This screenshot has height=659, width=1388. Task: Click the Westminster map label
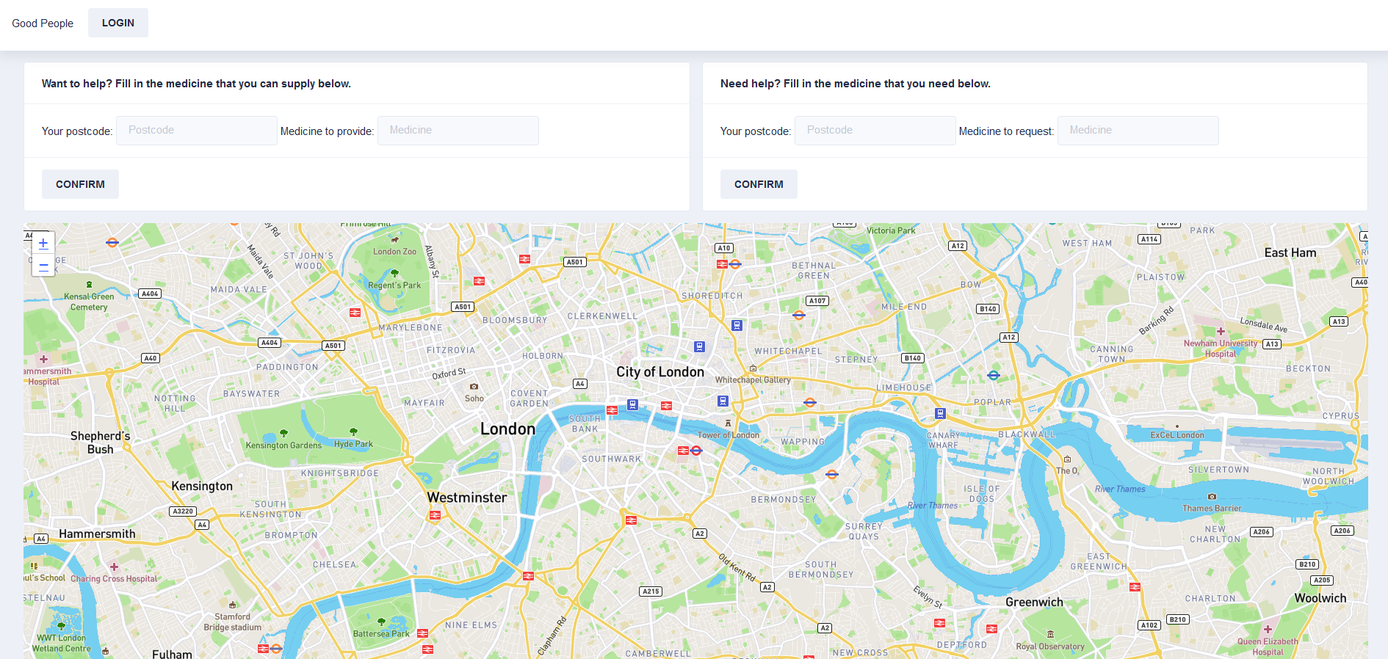[x=467, y=498]
